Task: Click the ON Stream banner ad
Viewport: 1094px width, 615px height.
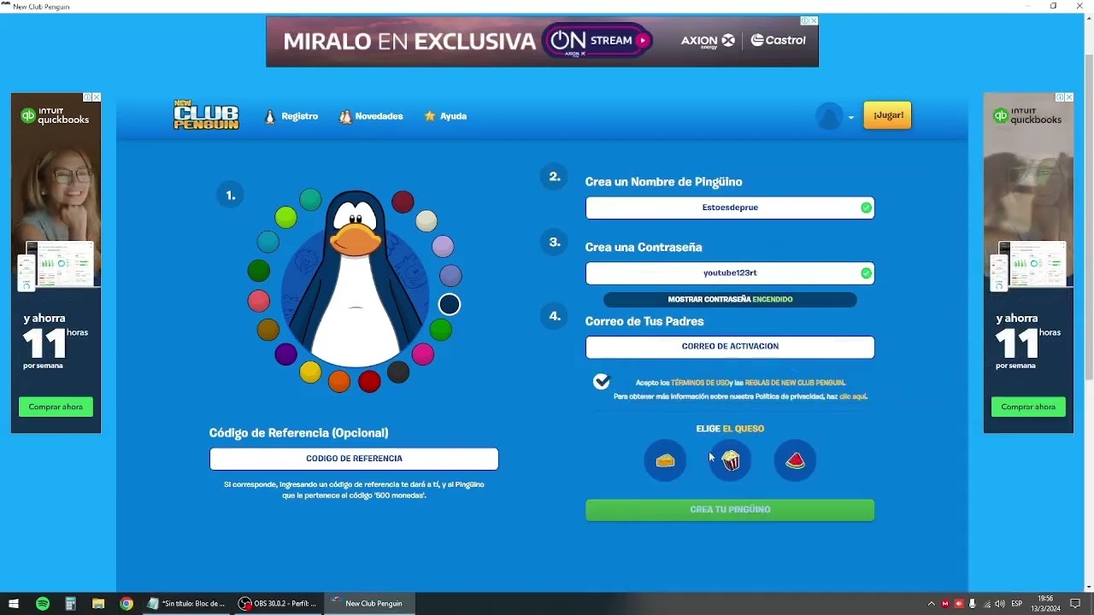Action: (x=542, y=41)
